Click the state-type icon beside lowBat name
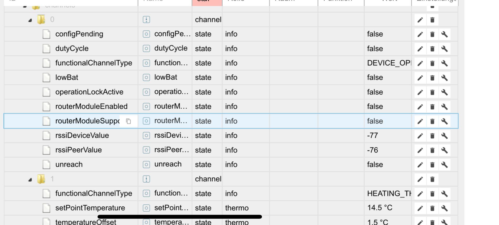The width and height of the screenshot is (499, 225). pyautogui.click(x=146, y=77)
